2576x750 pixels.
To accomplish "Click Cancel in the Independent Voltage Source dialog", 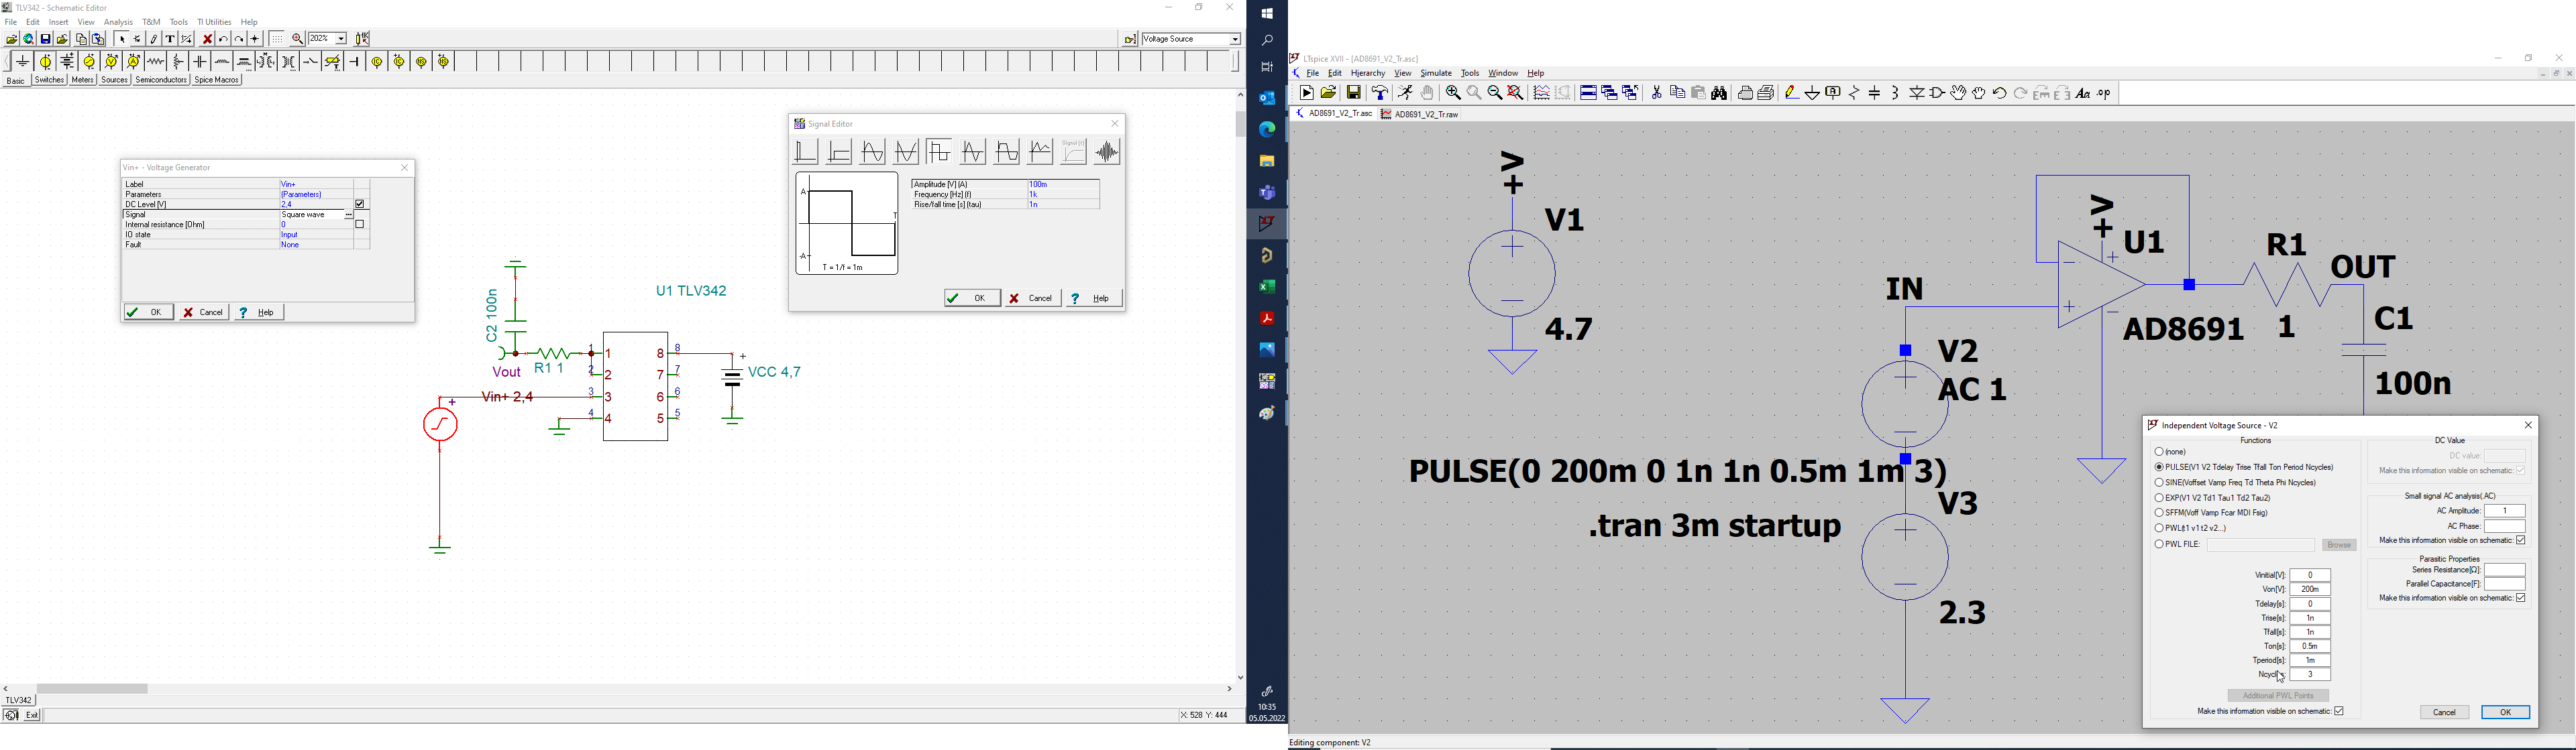I will (x=2444, y=712).
